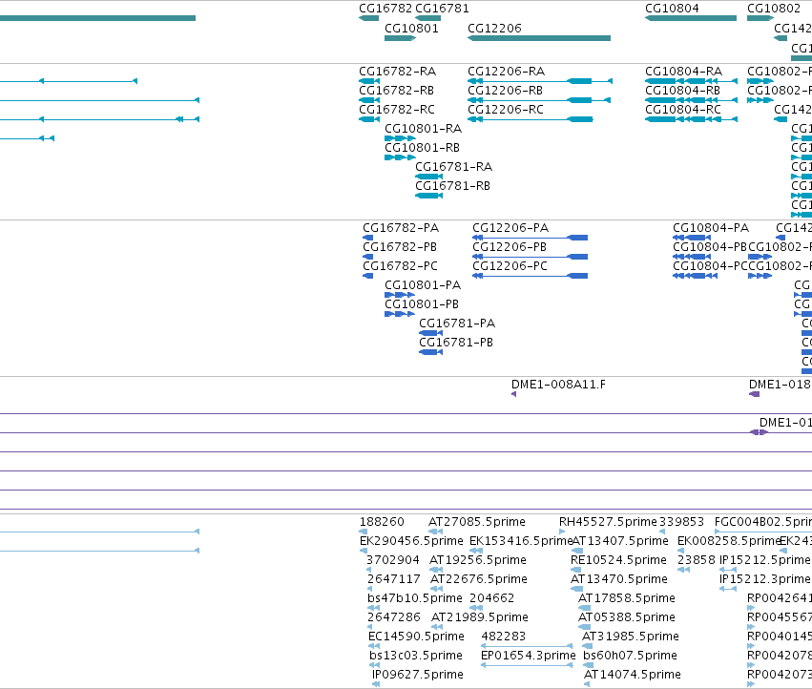
Task: Select the 339853 EST label
Action: tap(681, 522)
